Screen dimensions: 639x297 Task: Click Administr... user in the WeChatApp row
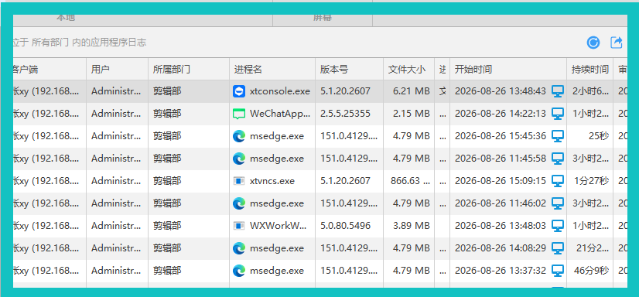(x=116, y=114)
